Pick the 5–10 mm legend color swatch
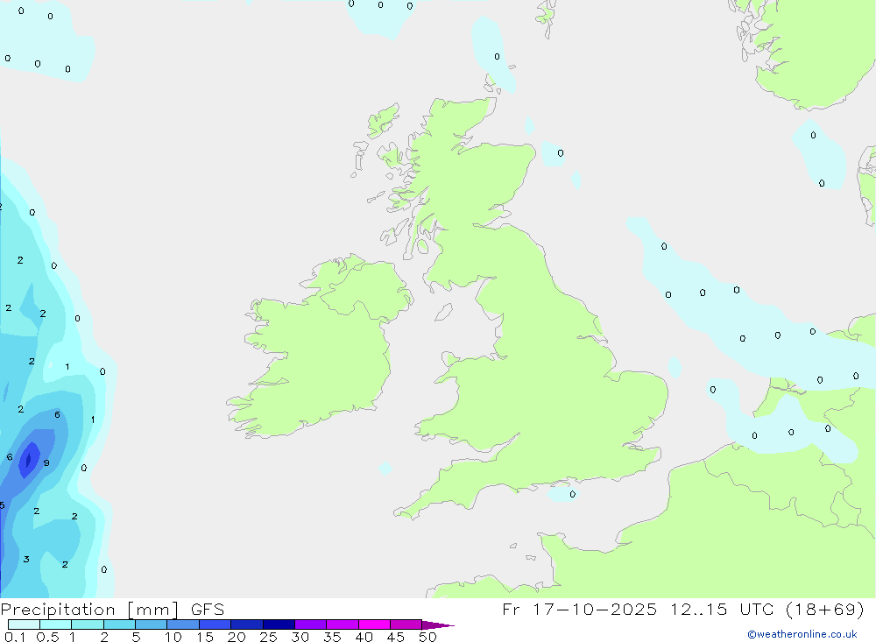Image resolution: width=876 pixels, height=642 pixels. click(x=152, y=624)
